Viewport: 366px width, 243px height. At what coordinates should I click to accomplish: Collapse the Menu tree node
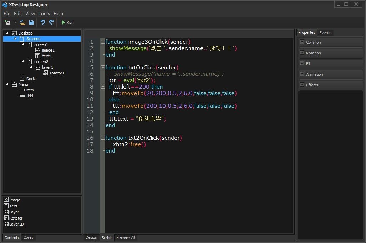pos(7,84)
